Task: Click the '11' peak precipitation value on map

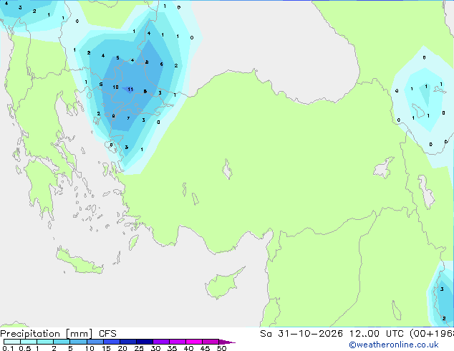Action: coord(130,90)
